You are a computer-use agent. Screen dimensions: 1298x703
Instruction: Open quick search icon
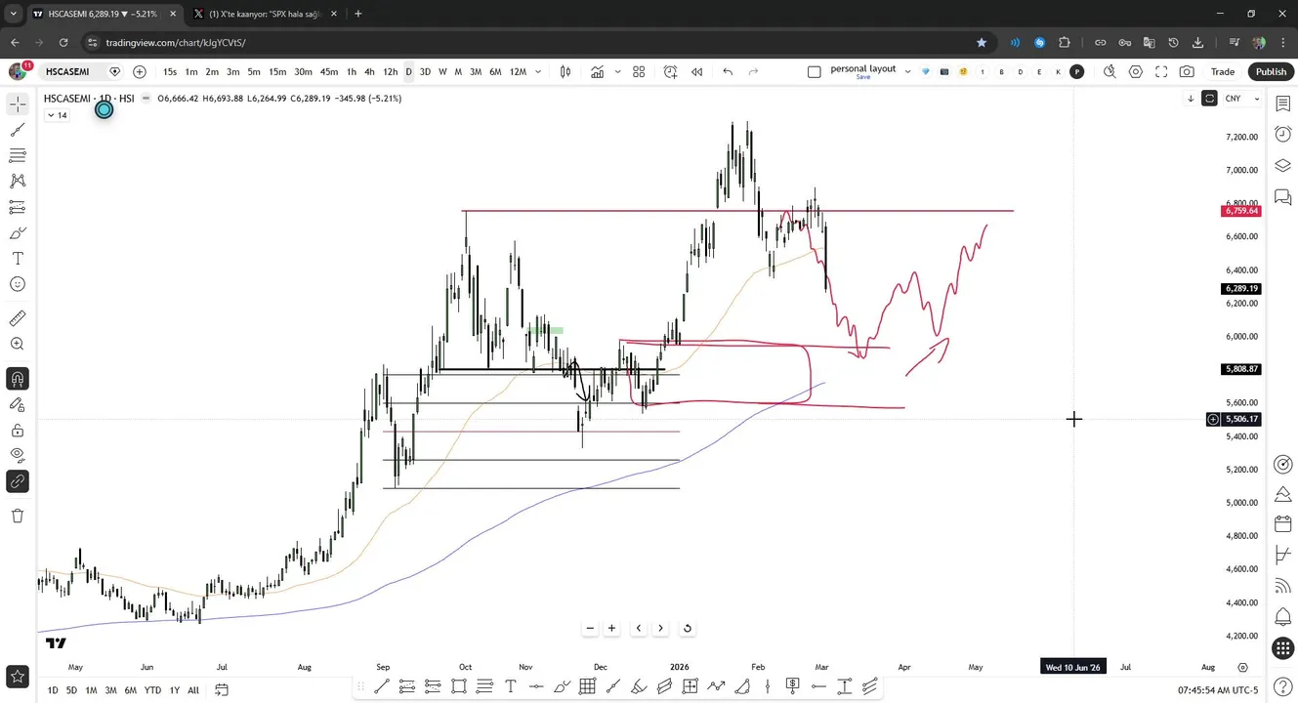click(x=1110, y=71)
